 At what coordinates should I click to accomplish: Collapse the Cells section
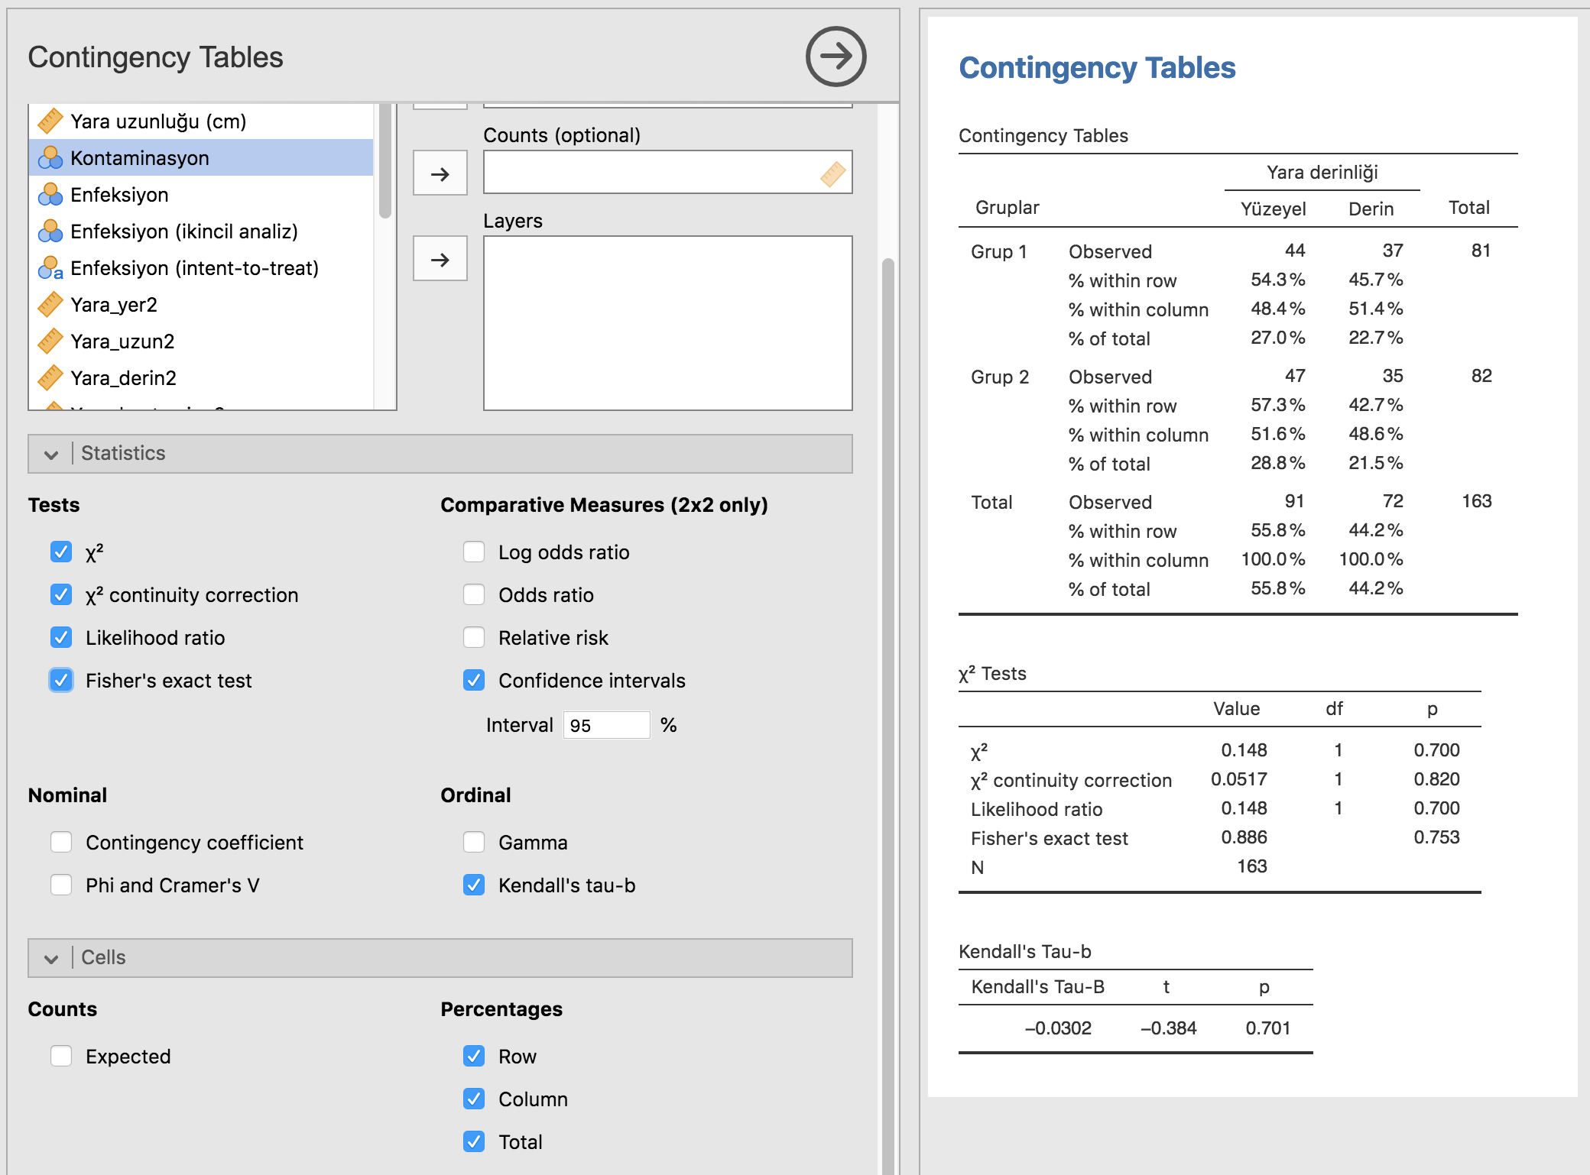click(51, 958)
